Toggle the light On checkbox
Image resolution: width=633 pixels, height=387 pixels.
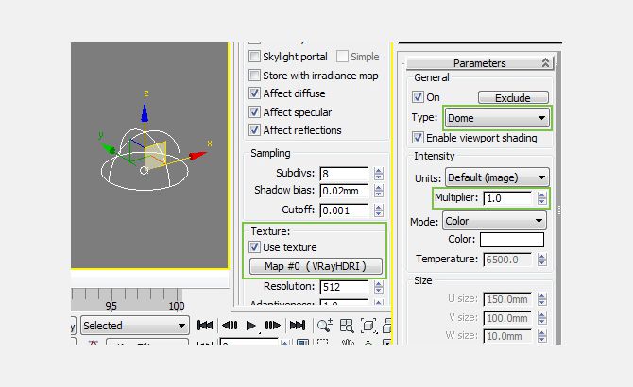click(x=418, y=96)
